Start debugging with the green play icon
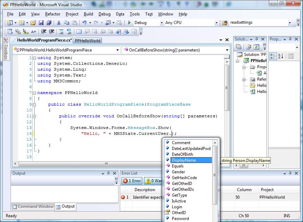The image size is (303, 222). [129, 23]
